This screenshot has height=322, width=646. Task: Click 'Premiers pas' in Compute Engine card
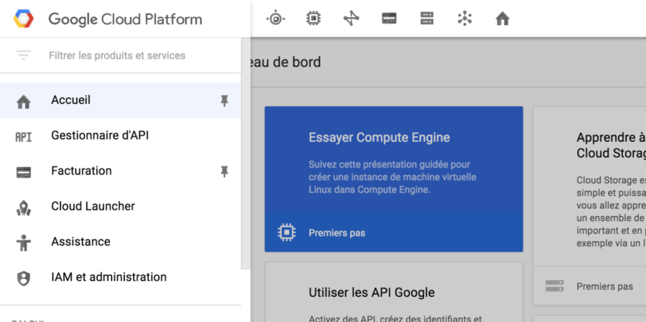click(337, 233)
